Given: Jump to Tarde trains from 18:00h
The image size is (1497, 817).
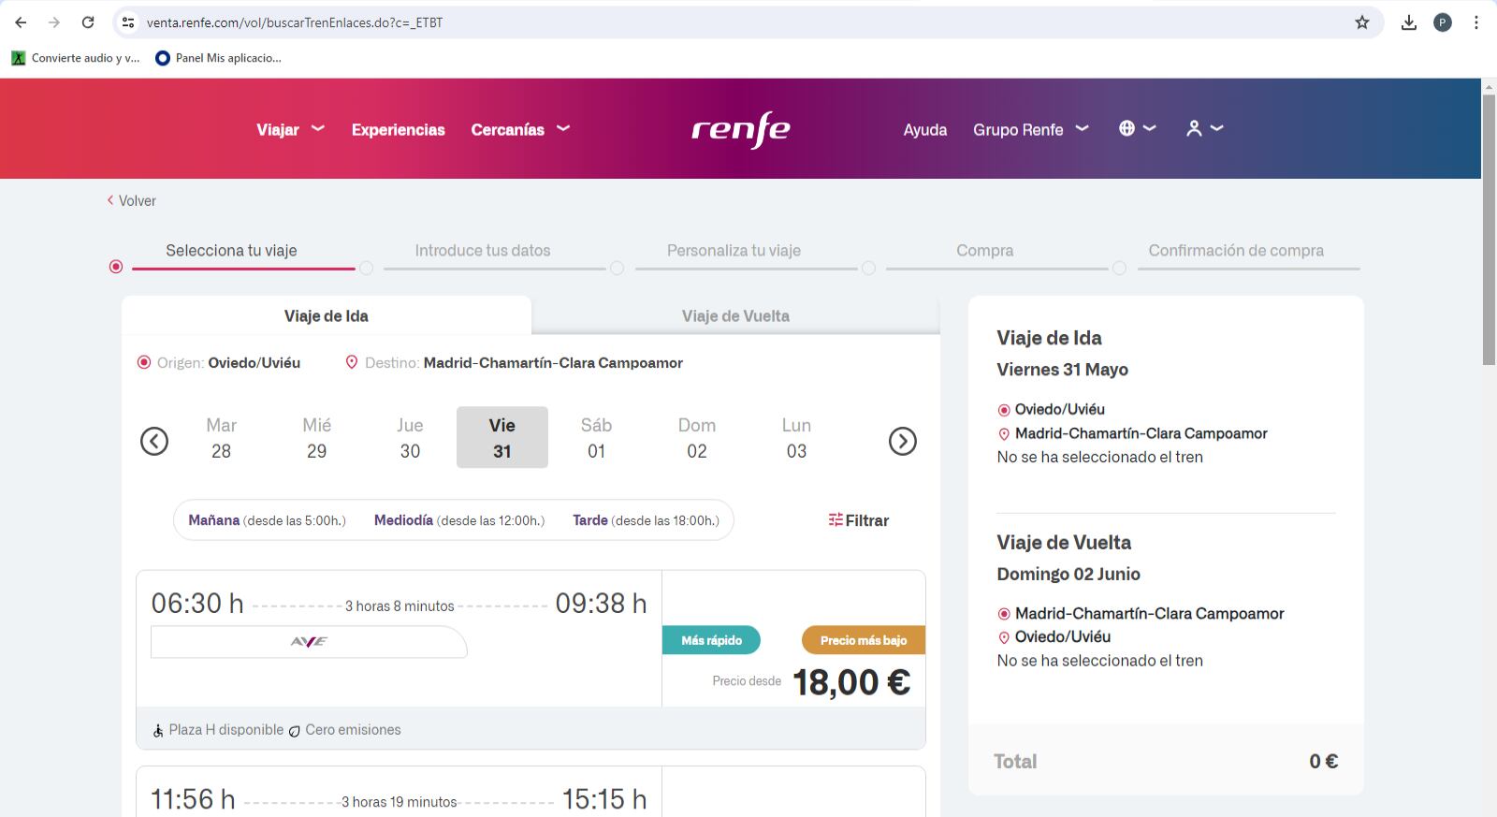Looking at the screenshot, I should (x=646, y=520).
